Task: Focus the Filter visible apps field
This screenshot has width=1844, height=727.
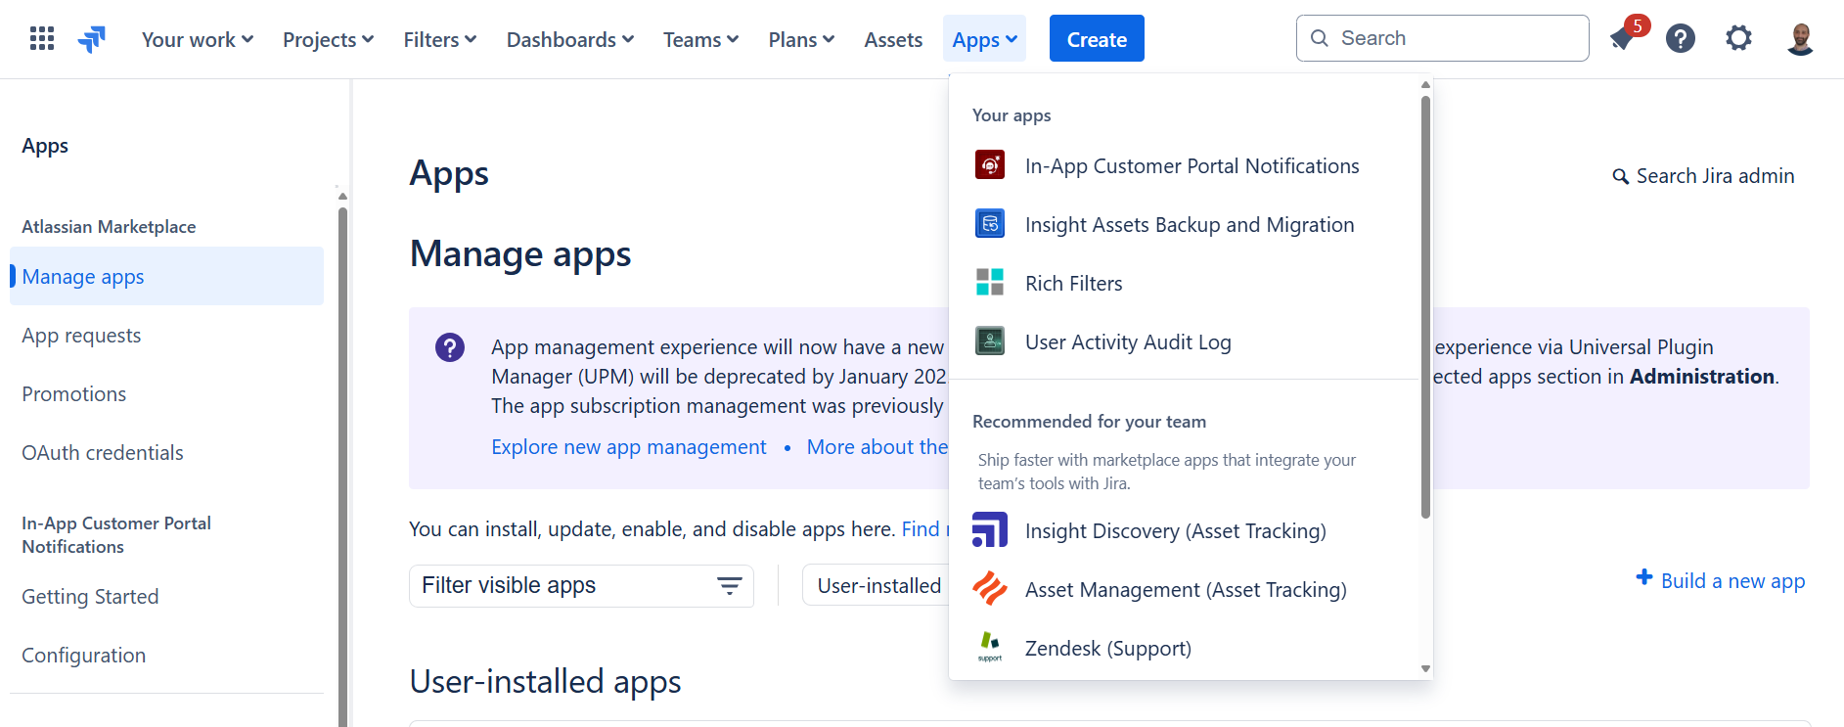Action: pos(581,586)
